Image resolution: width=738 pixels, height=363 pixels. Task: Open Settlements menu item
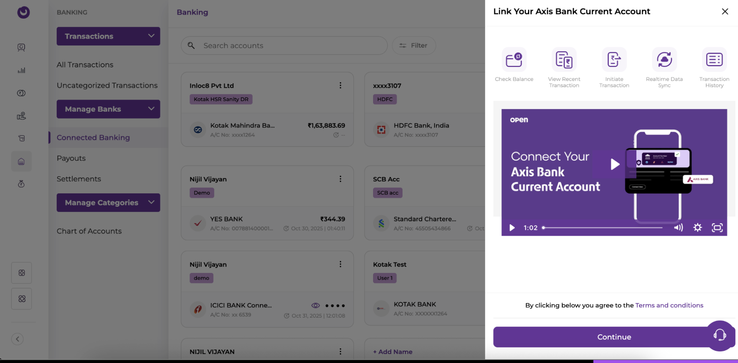(79, 179)
